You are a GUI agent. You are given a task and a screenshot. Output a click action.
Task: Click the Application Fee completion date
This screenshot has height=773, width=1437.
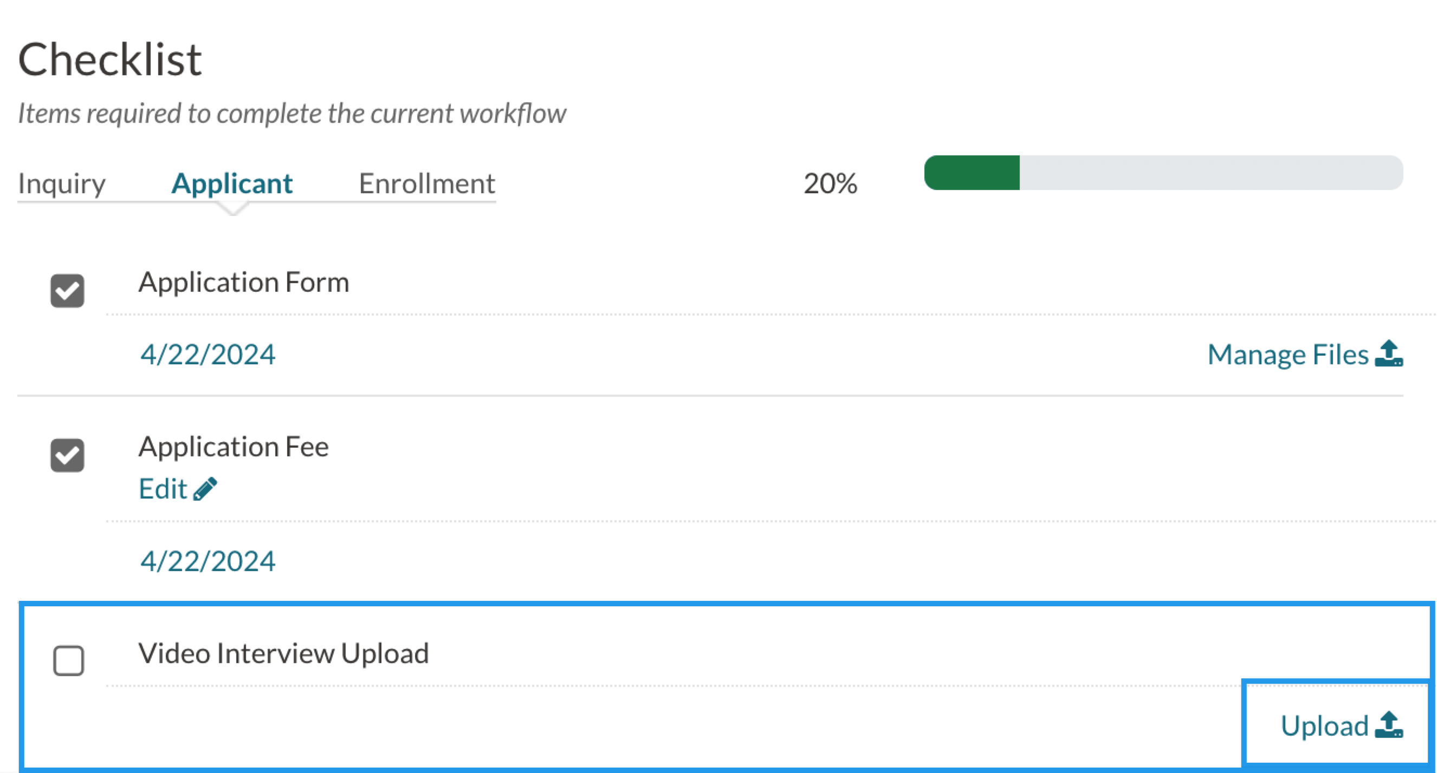(x=208, y=561)
